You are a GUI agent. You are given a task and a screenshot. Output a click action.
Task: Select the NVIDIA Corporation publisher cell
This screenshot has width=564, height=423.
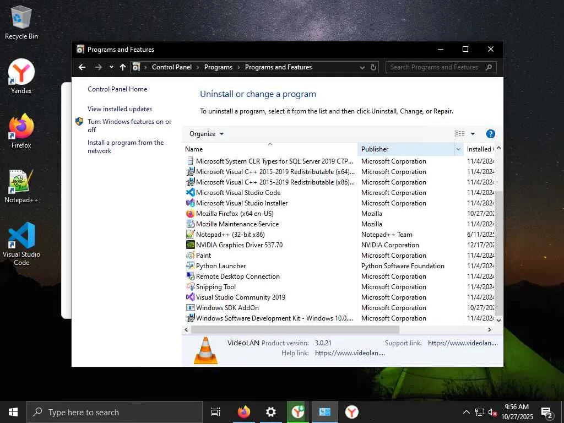click(390, 245)
